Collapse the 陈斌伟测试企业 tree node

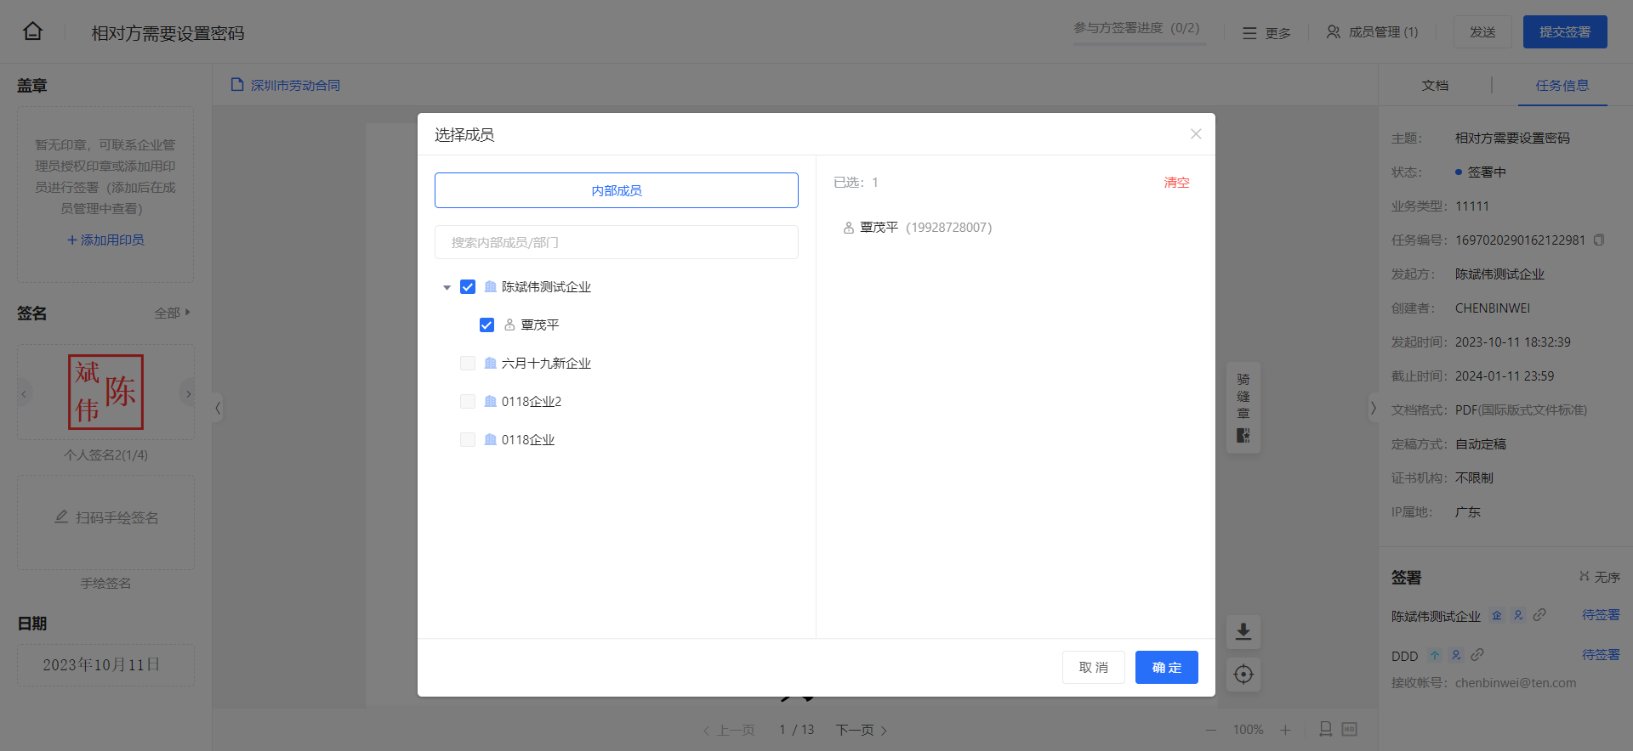tap(447, 288)
